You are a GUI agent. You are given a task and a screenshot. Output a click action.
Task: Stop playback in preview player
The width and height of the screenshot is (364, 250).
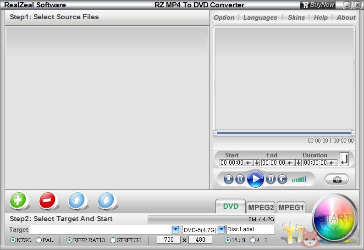coord(229,179)
